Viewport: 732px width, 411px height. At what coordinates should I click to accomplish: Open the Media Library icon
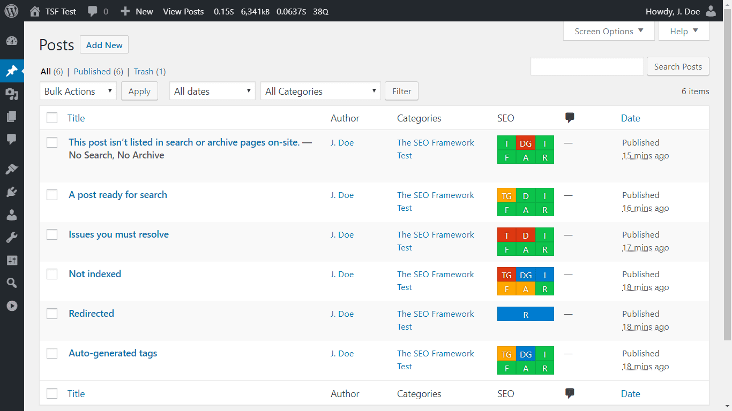[x=12, y=93]
